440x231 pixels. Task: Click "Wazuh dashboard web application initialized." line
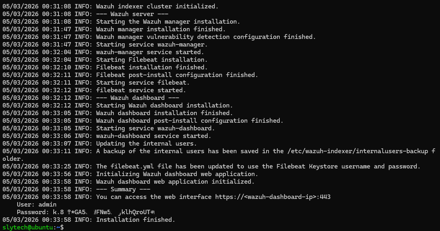pyautogui.click(x=175, y=182)
